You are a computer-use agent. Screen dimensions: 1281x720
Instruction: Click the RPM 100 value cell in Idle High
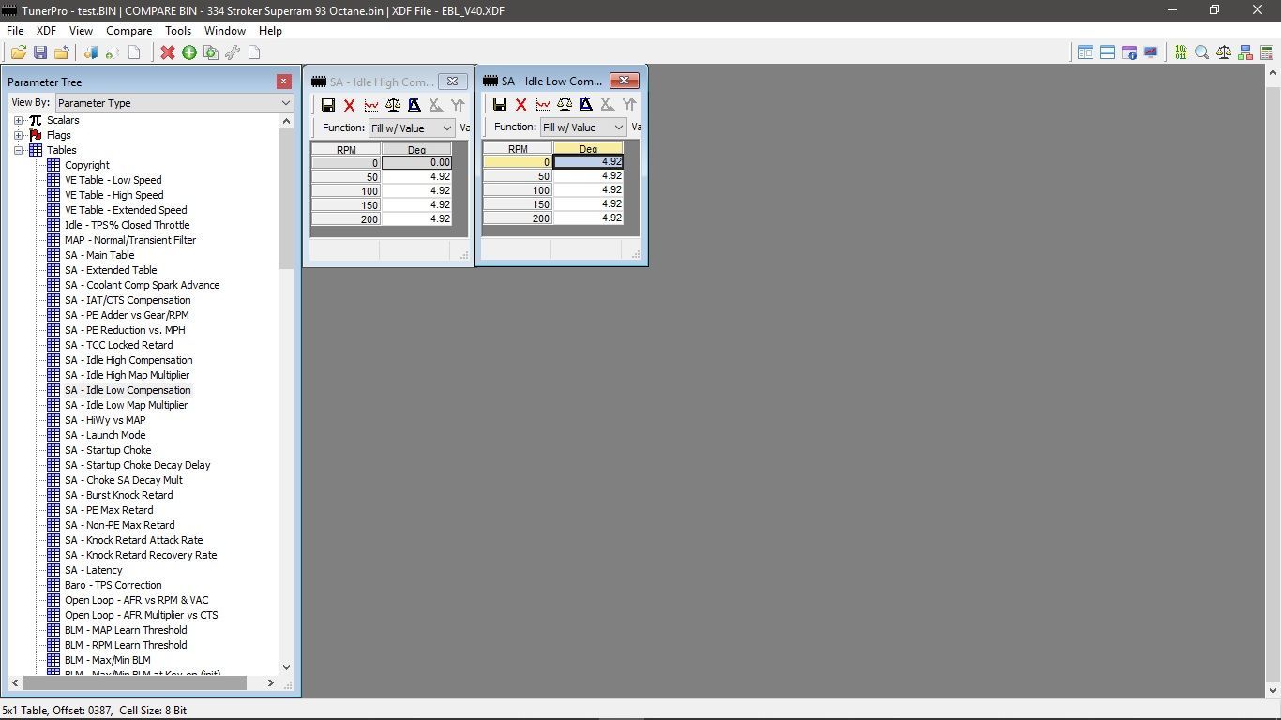pyautogui.click(x=416, y=190)
